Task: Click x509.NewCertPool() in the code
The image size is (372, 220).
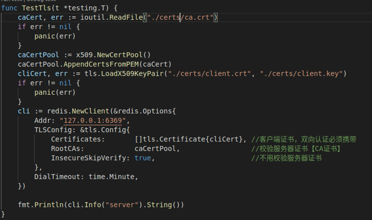Action: (x=113, y=55)
